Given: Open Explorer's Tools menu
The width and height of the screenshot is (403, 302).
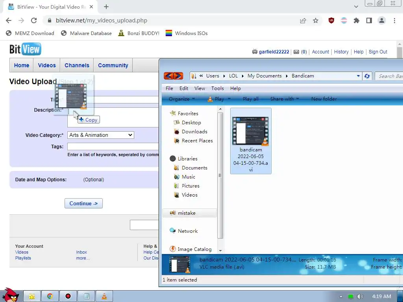Looking at the screenshot, I should point(217,88).
